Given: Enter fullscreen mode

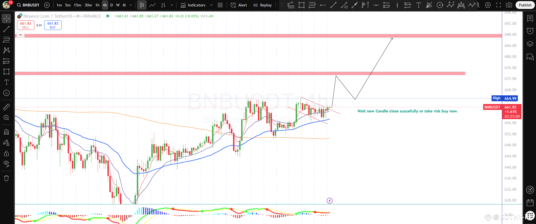Looking at the screenshot, I should [x=499, y=5].
